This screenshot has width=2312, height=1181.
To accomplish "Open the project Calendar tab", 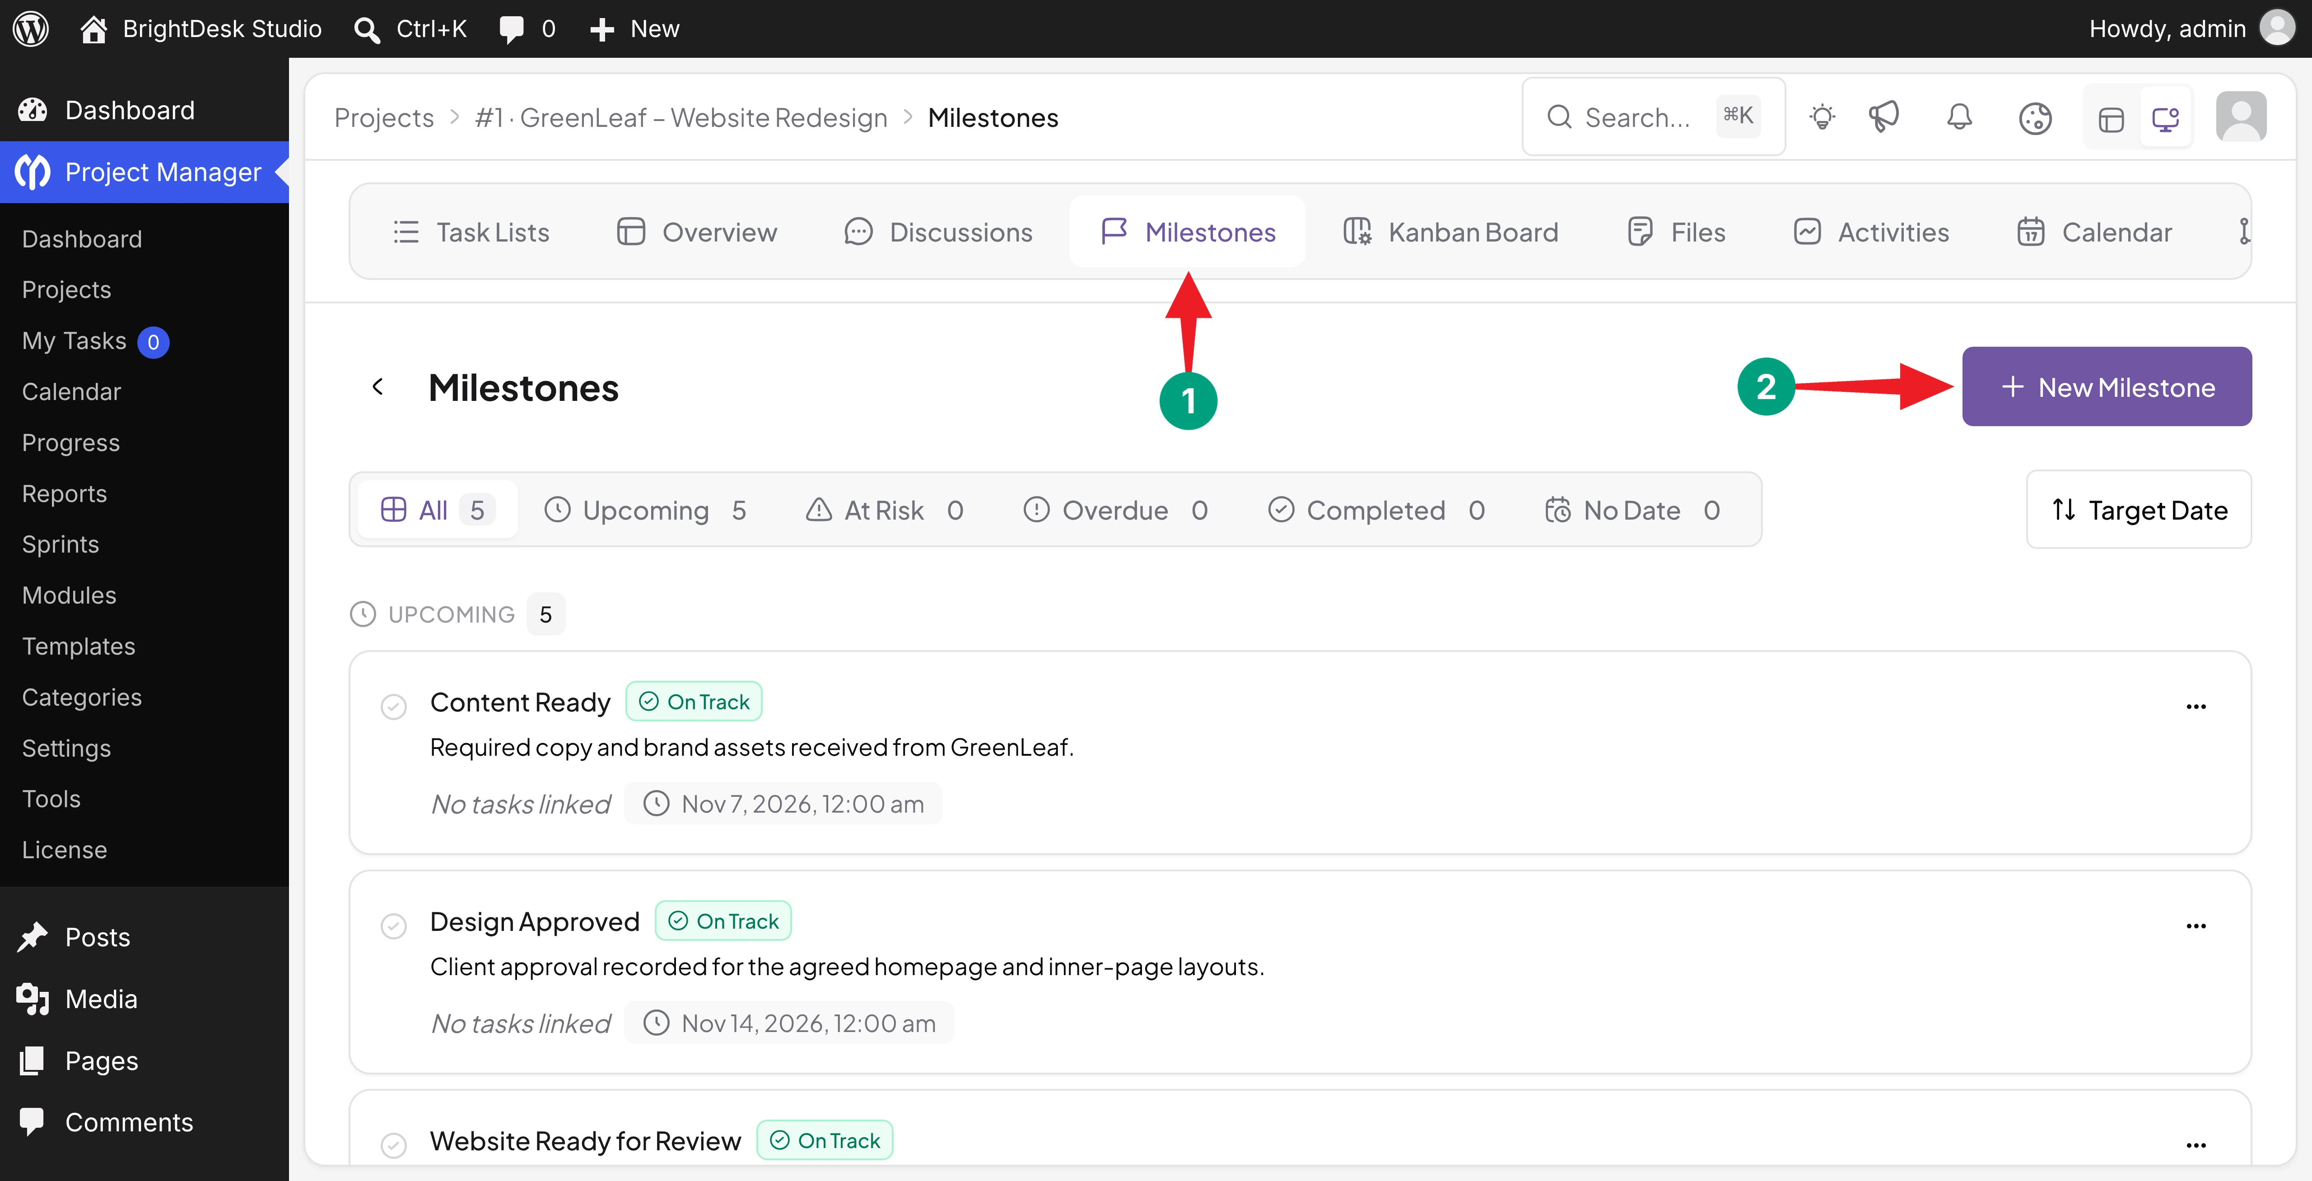I will click(x=2095, y=232).
